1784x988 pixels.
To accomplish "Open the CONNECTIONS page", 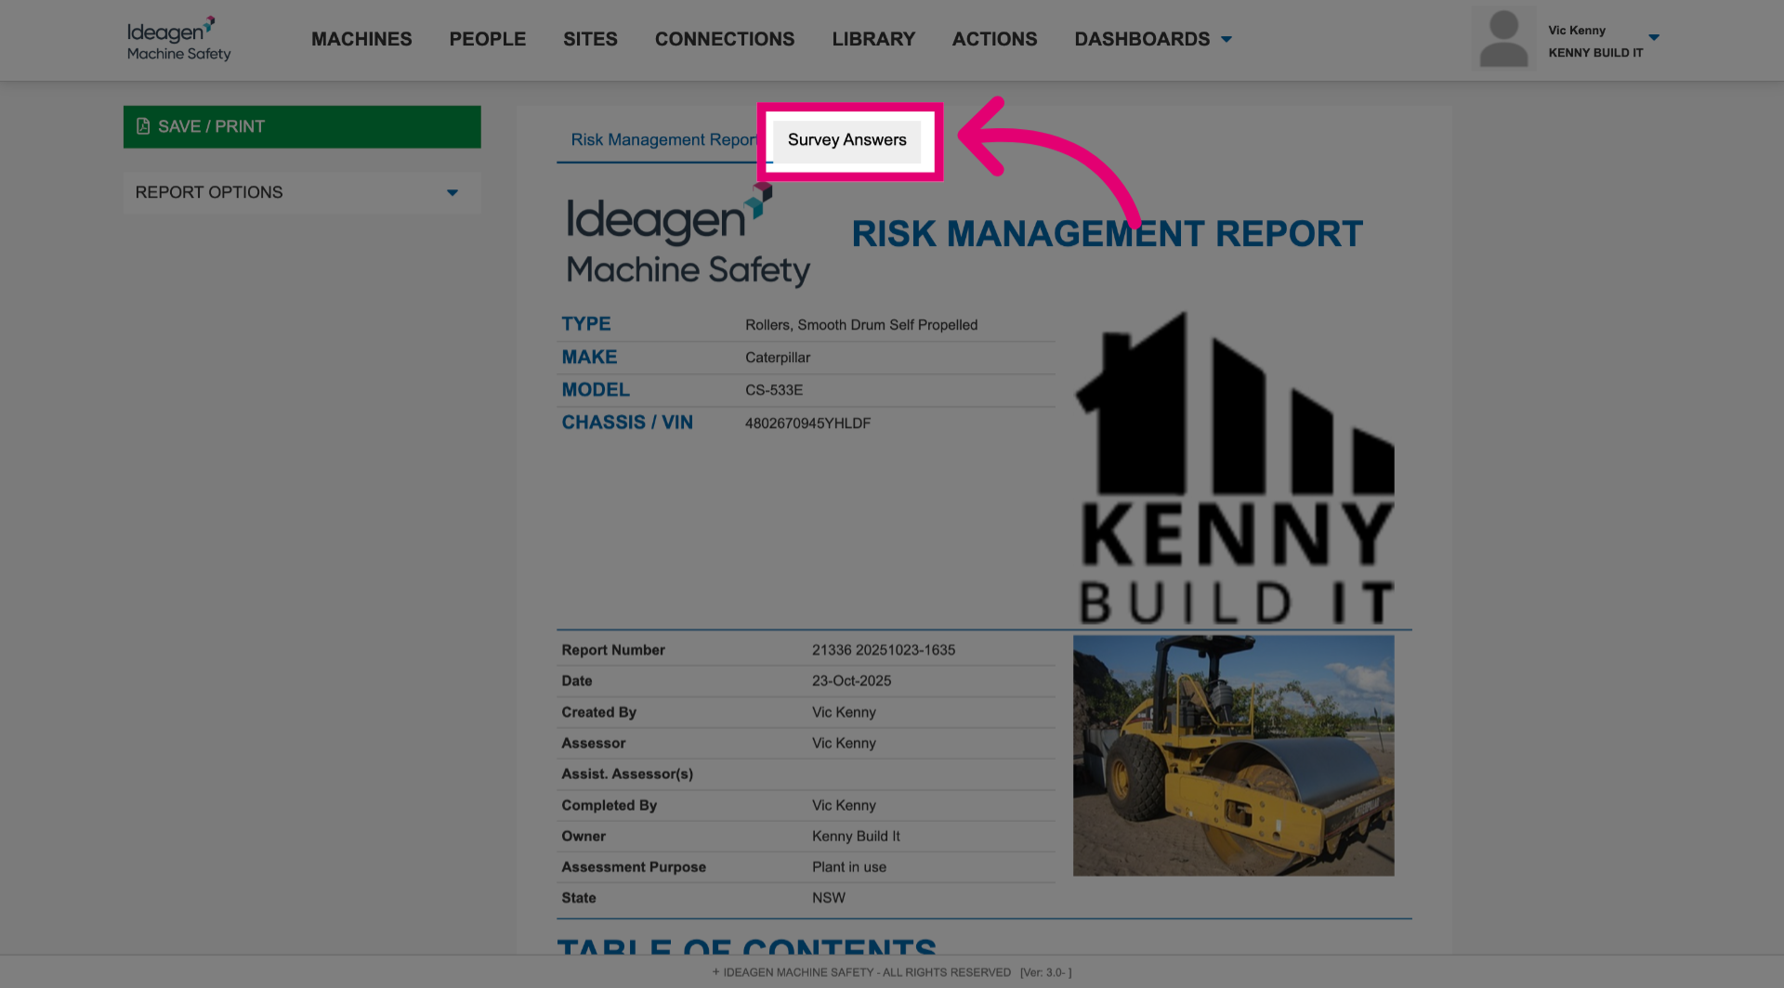I will (725, 39).
